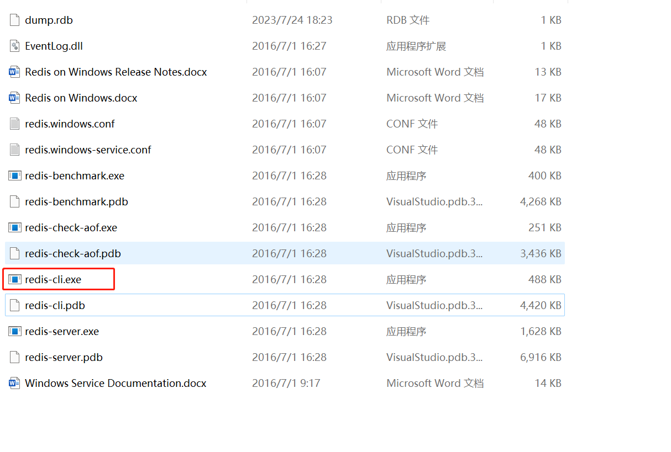Select Redis on Windows Release Notes.docx name
This screenshot has width=671, height=452.
tap(116, 72)
